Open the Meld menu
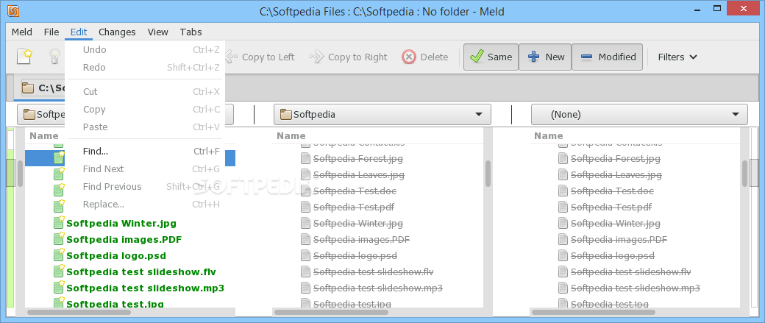 [x=22, y=32]
